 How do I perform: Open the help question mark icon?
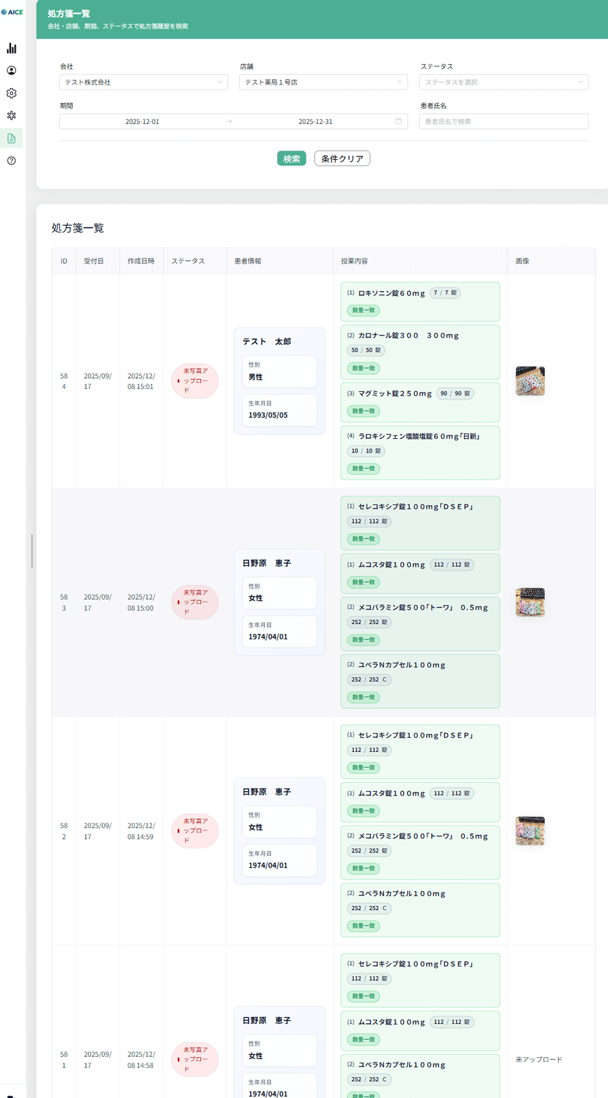[x=12, y=161]
